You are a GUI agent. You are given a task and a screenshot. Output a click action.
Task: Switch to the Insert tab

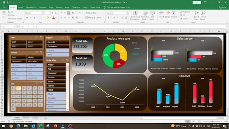coord(21,7)
